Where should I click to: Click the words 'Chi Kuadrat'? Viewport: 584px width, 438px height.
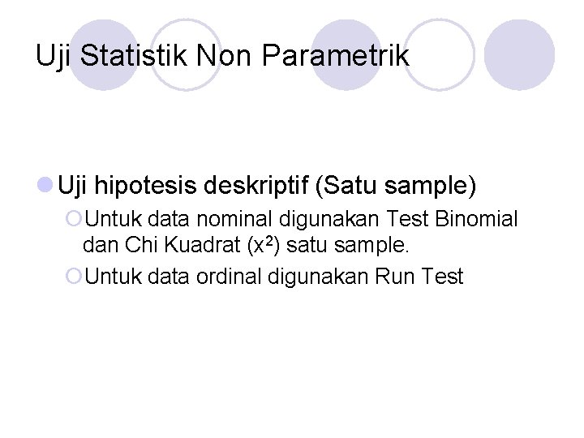182,245
